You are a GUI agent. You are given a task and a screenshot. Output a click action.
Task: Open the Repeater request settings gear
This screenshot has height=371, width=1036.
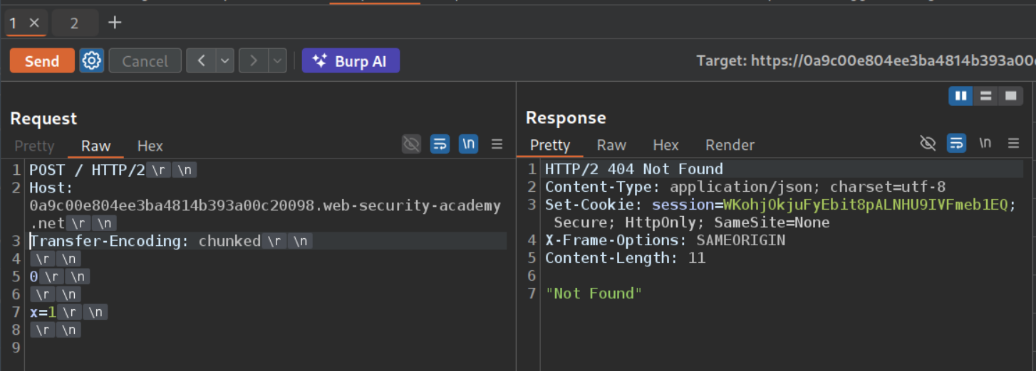(92, 61)
